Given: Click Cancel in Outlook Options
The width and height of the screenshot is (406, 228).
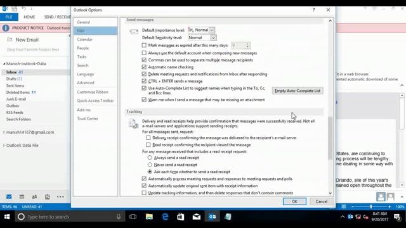Looking at the screenshot, I should coord(322,201).
